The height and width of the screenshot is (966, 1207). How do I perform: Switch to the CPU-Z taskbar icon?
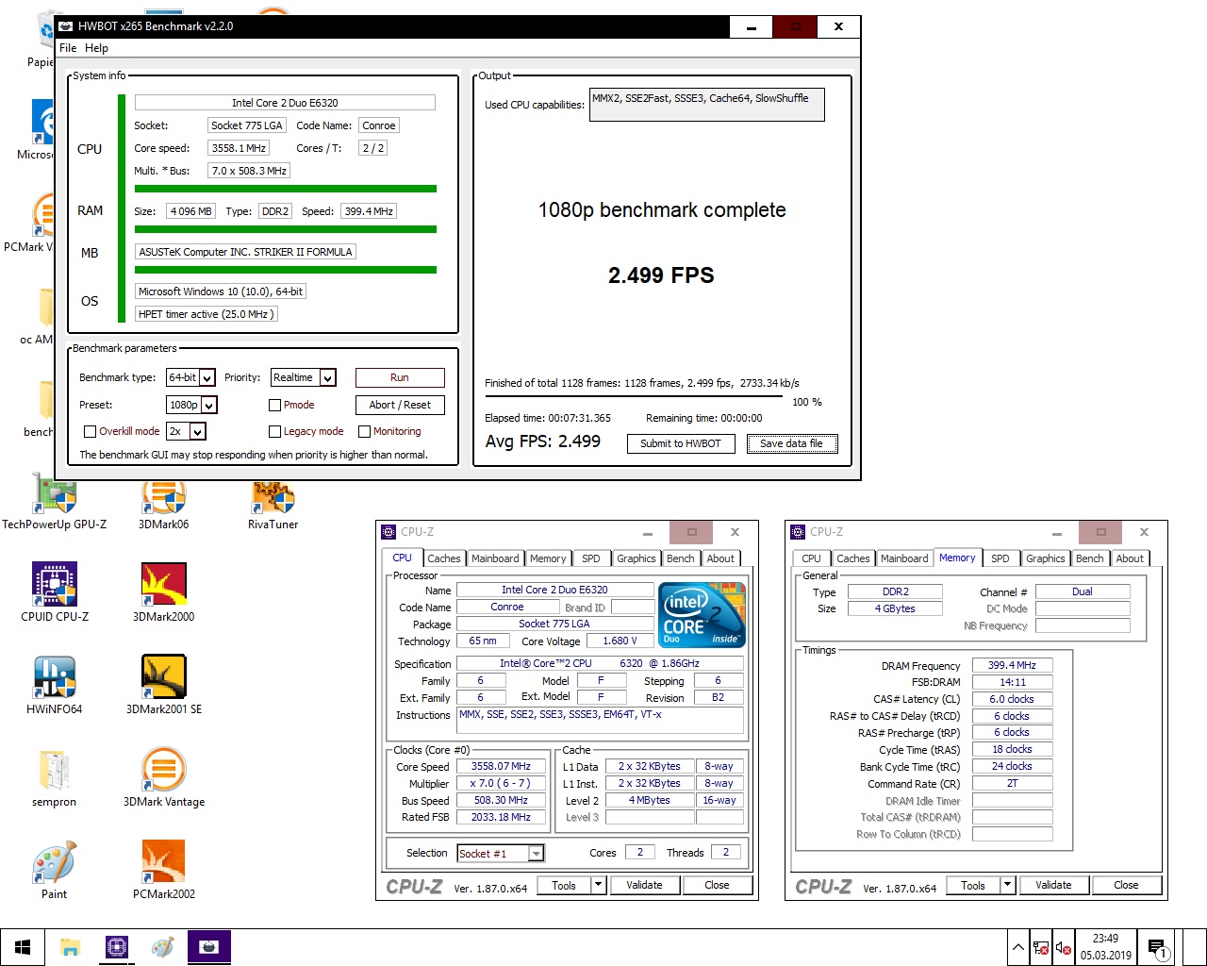point(117,947)
